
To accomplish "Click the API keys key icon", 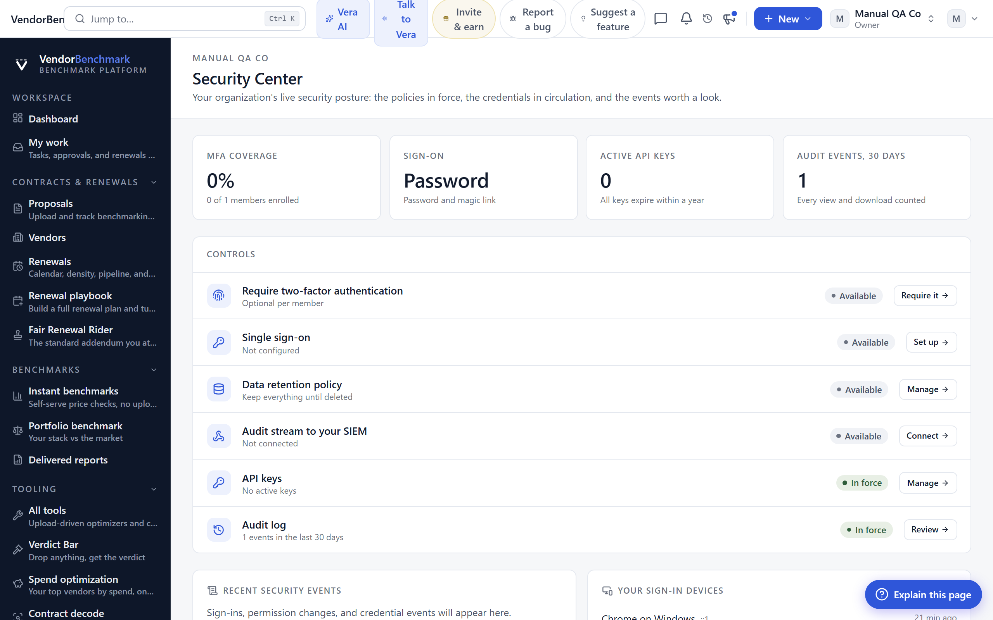I will pyautogui.click(x=219, y=483).
